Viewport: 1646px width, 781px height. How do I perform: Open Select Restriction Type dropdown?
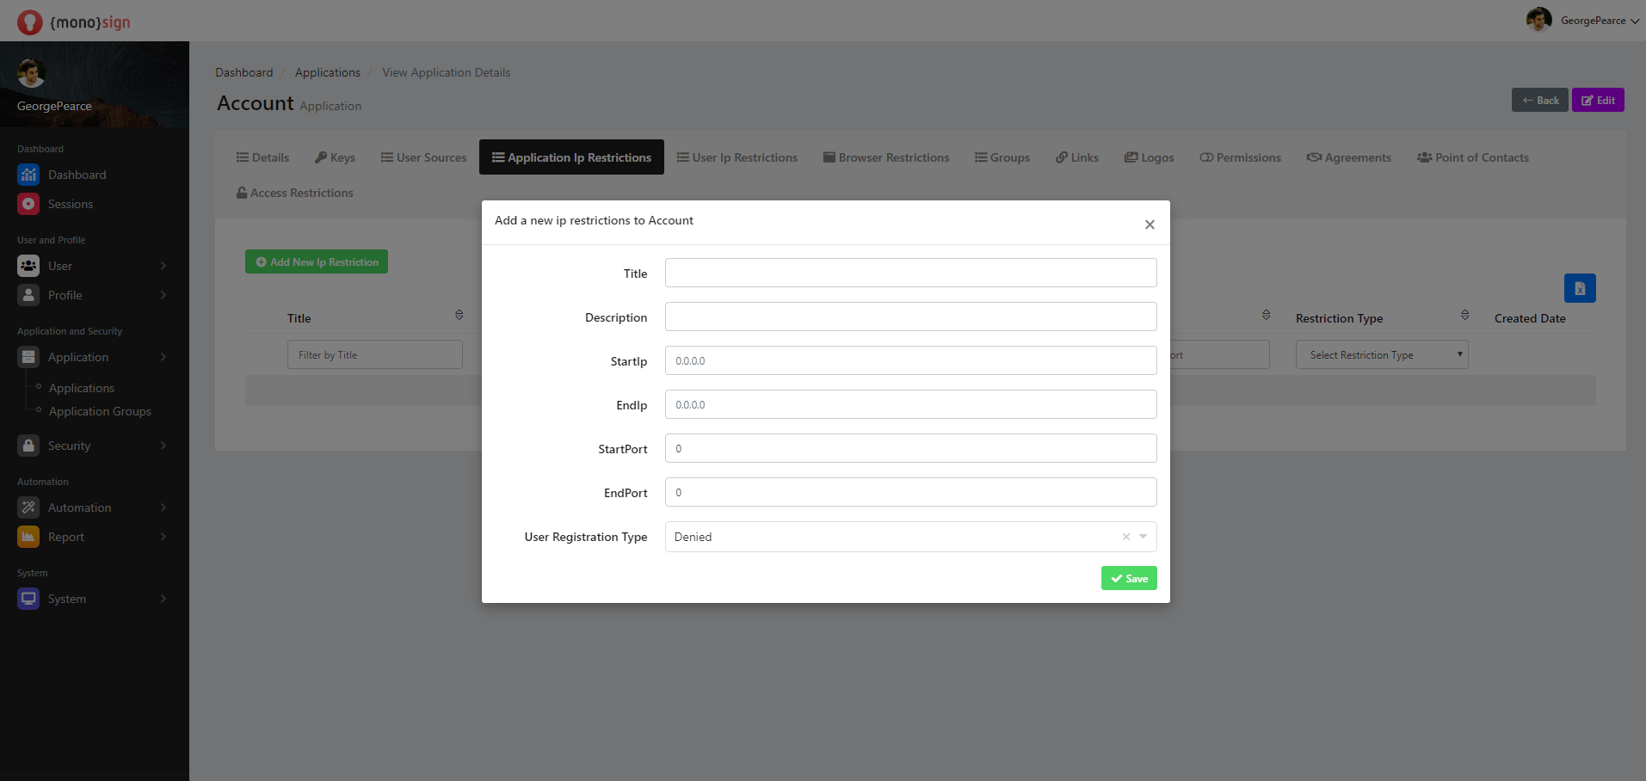click(1382, 354)
